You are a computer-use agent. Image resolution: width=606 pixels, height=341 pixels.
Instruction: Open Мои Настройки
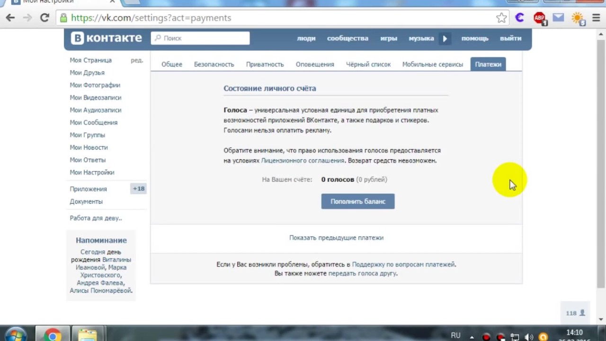[92, 172]
